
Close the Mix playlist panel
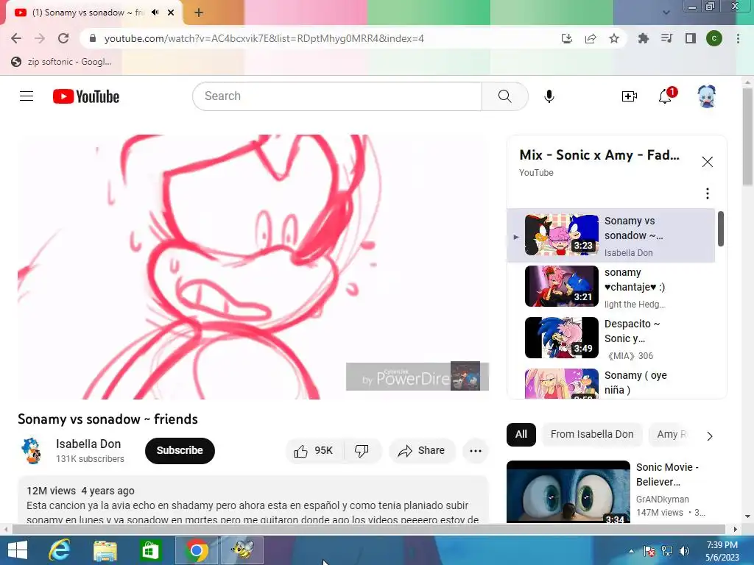pos(707,162)
